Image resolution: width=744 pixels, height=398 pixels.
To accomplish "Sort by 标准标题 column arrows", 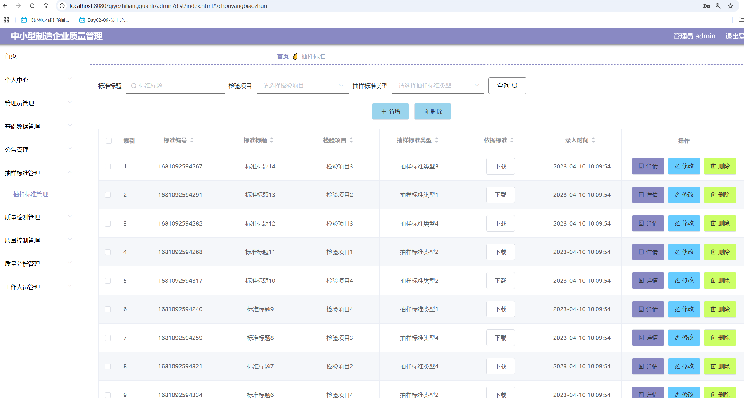I will [x=272, y=140].
